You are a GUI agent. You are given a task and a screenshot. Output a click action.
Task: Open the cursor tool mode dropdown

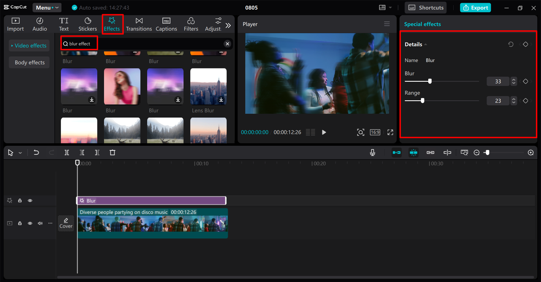(x=20, y=153)
